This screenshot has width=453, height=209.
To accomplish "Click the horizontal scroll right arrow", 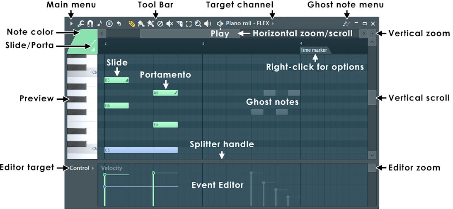I will [363, 33].
